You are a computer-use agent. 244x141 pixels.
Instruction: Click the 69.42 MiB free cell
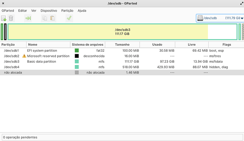(x=200, y=50)
